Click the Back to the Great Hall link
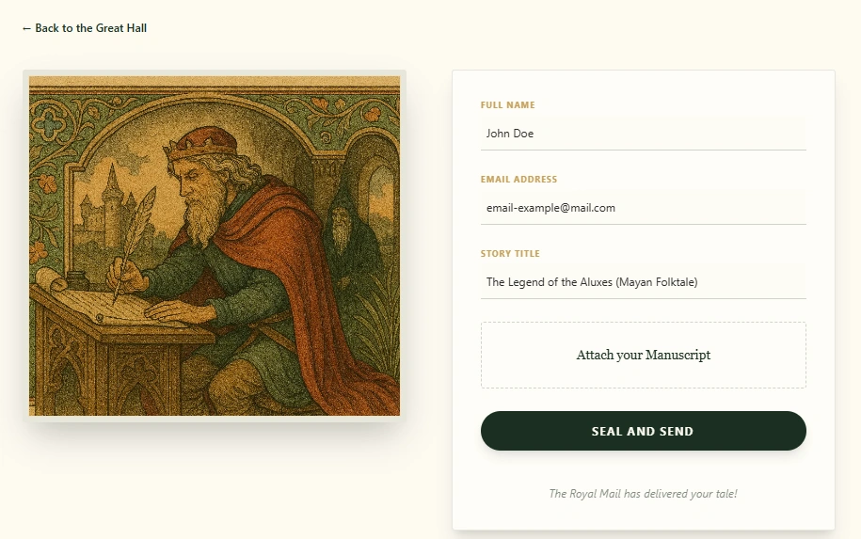This screenshot has height=539, width=861. pos(85,28)
